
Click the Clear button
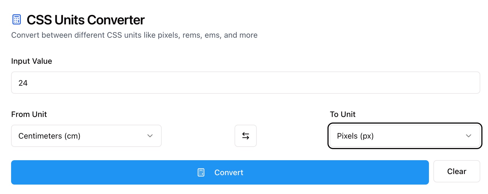pos(456,171)
